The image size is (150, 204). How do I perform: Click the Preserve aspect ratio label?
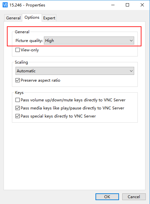click(40, 80)
